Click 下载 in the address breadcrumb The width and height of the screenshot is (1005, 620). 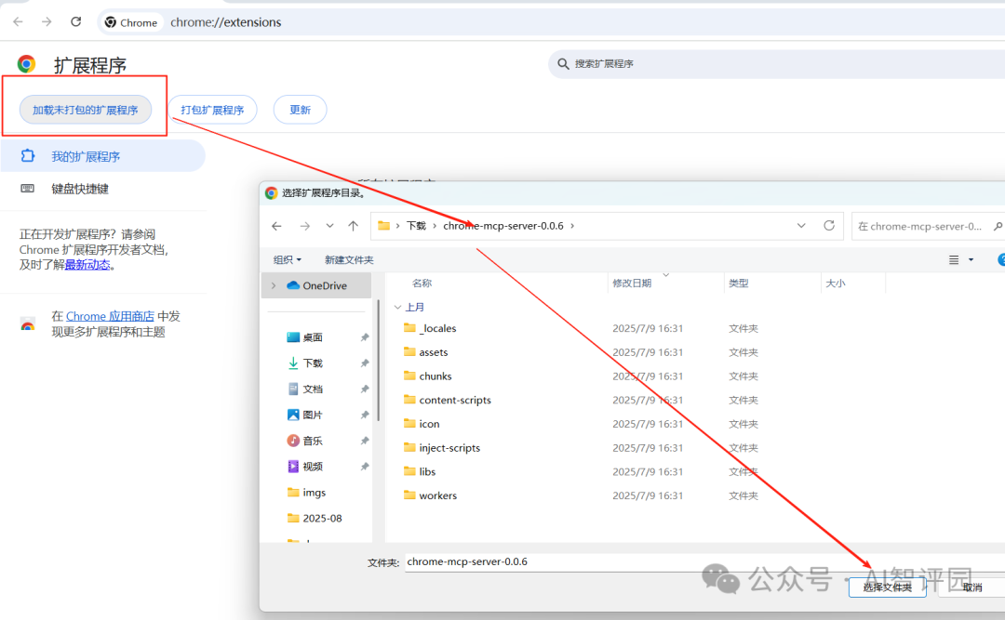click(x=416, y=226)
